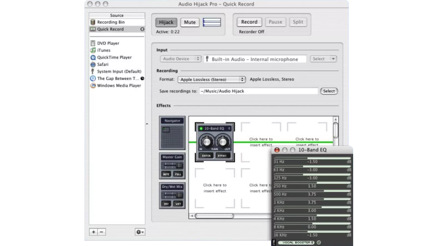Click the 500 Hz value 3.75
The height and width of the screenshot is (246, 438).
pos(312,194)
